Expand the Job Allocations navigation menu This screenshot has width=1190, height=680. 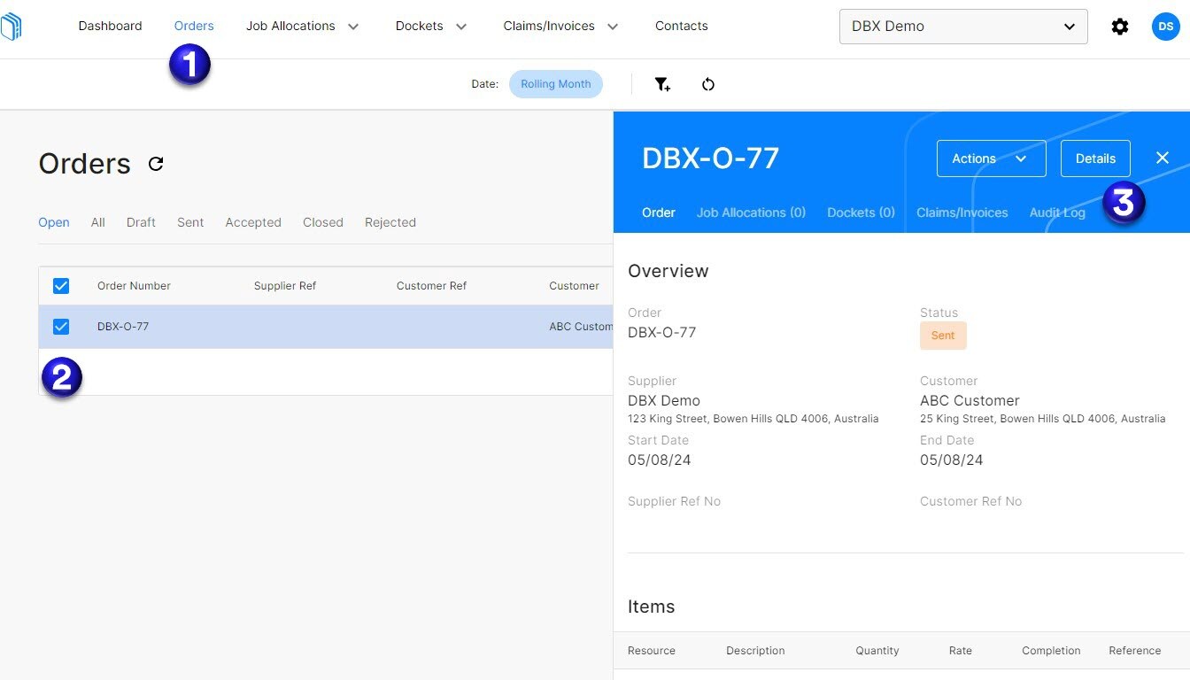point(303,26)
